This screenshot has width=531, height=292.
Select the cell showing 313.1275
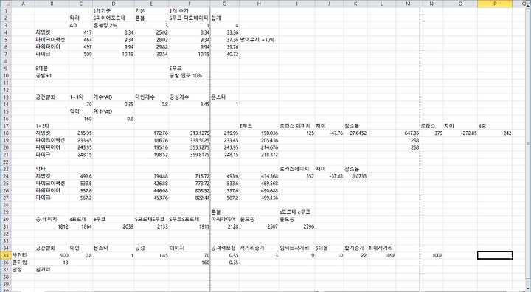pyautogui.click(x=190, y=133)
